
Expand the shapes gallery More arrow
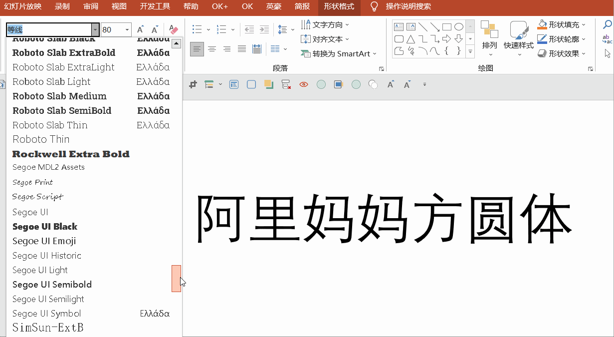tap(470, 51)
